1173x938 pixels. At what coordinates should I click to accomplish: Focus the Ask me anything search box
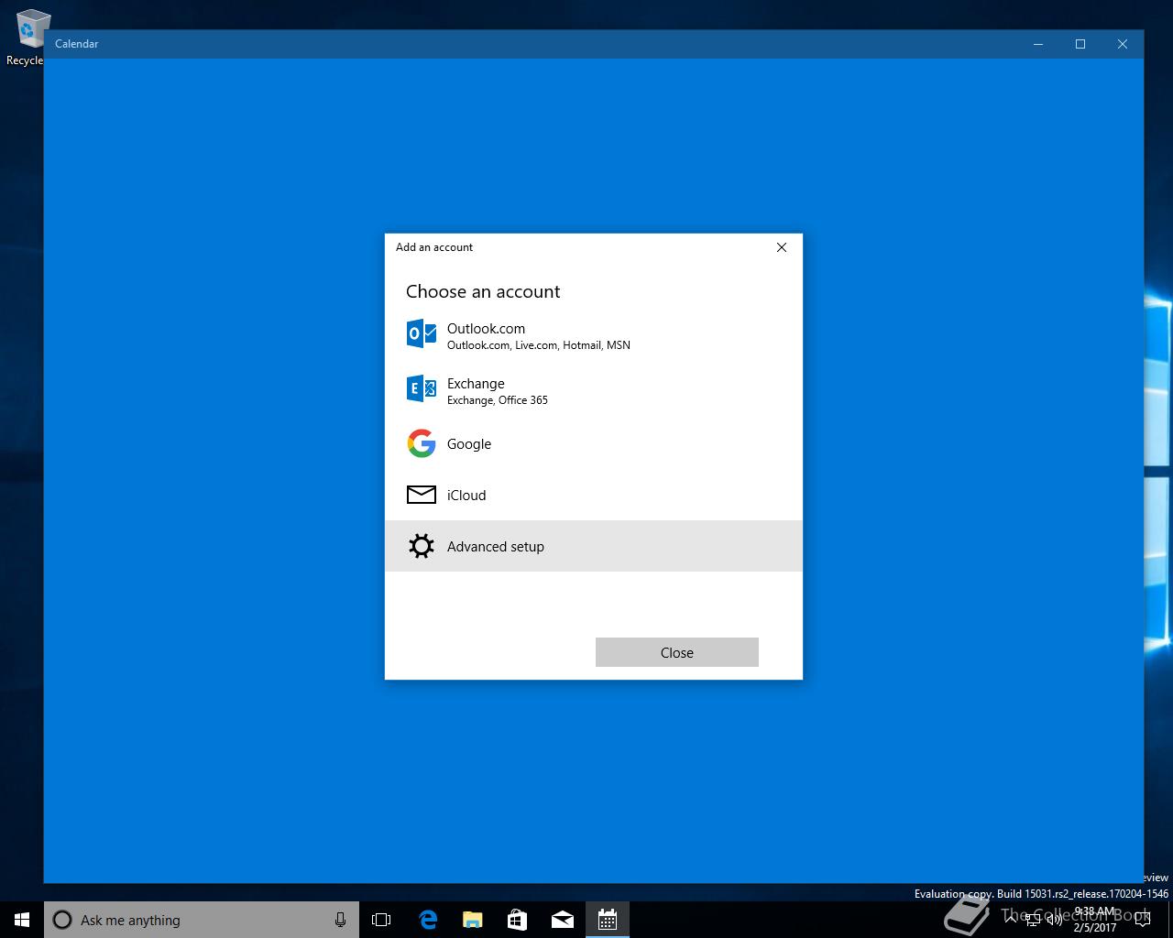coord(202,920)
